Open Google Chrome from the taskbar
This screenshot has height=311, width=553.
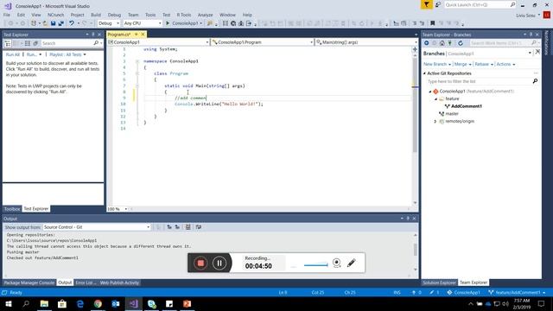98,303
